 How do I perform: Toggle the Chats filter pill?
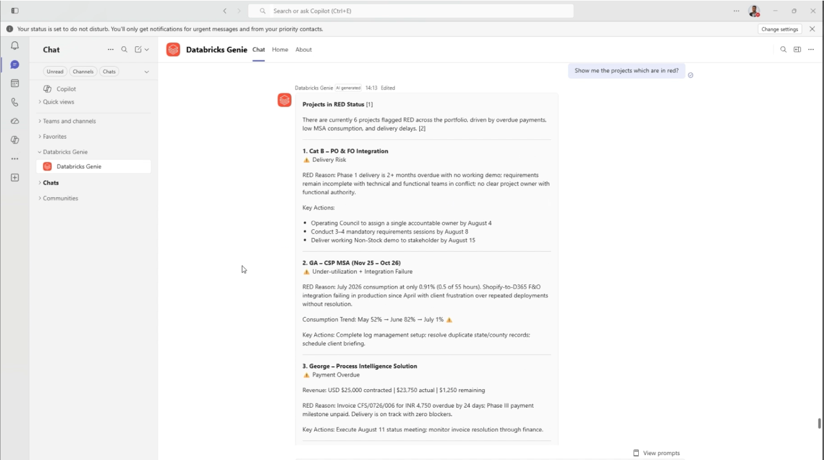click(x=109, y=72)
